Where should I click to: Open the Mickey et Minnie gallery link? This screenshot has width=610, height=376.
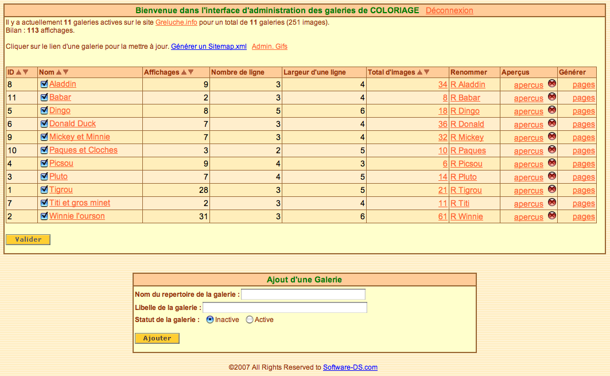(80, 137)
